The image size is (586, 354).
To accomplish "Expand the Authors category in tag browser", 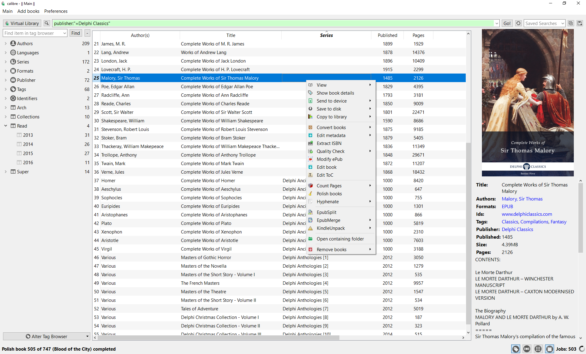I will click(5, 44).
